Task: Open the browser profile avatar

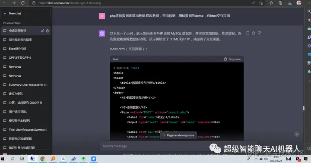Action: pos(299,3)
